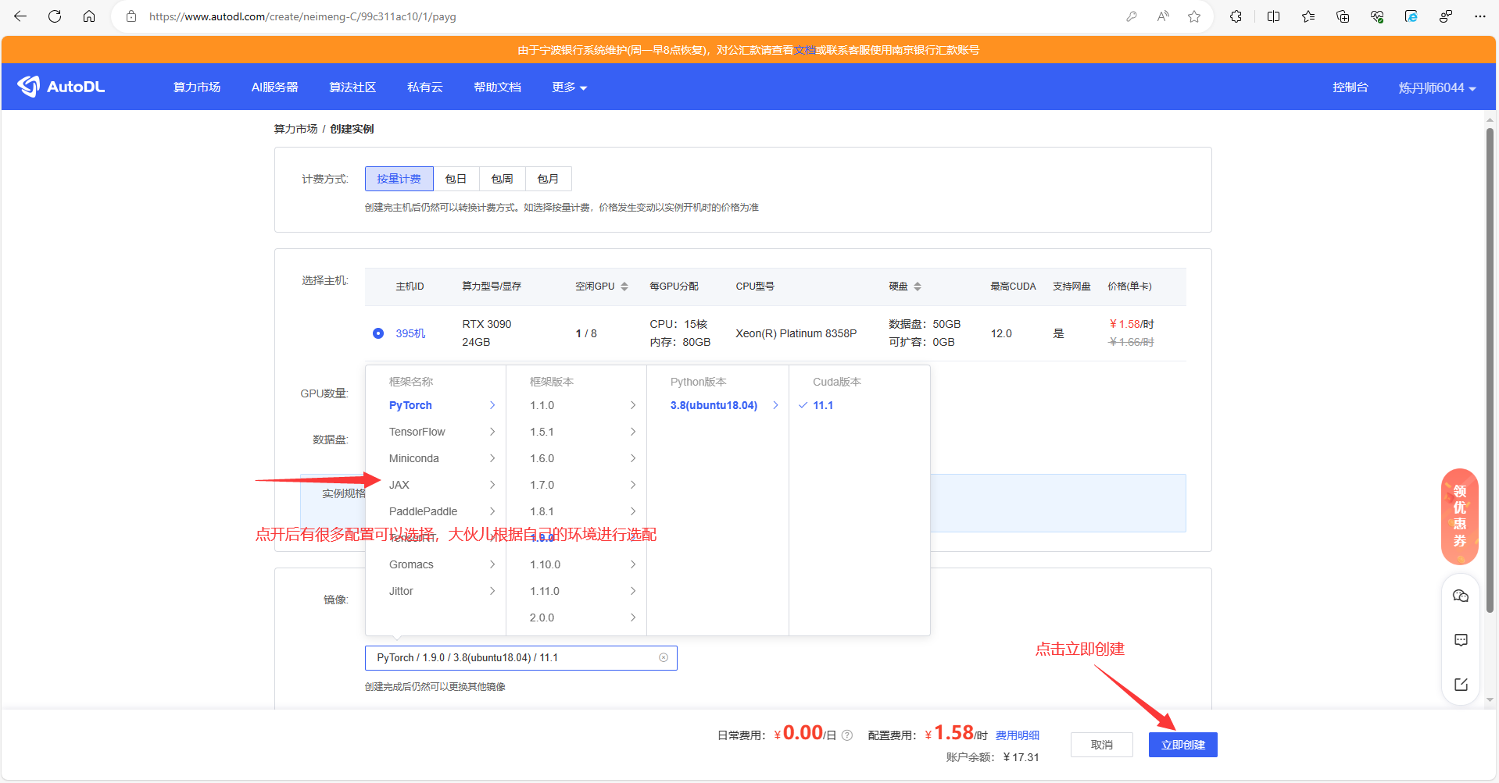1499x783 pixels.
Task: Clear the image selection field
Action: pos(664,658)
